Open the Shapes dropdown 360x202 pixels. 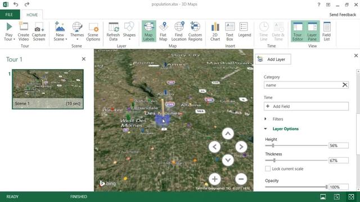pos(129,31)
